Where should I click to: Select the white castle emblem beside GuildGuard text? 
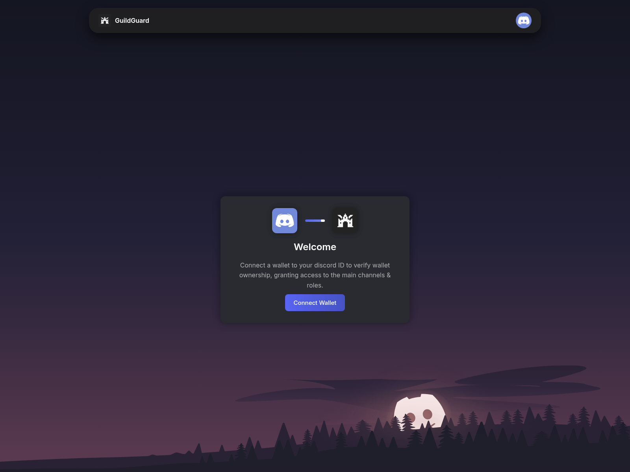click(x=105, y=20)
